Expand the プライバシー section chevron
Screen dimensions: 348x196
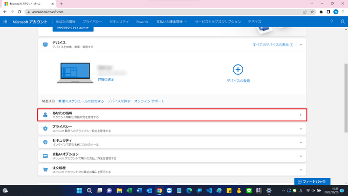click(301, 128)
